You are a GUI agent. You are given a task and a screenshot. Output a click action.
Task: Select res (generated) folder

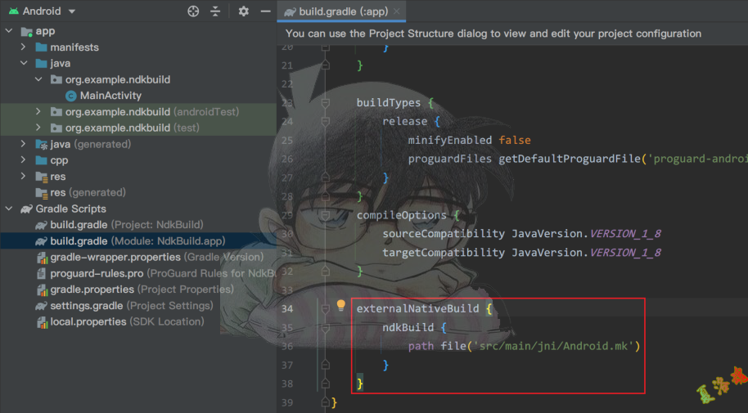tap(88, 192)
